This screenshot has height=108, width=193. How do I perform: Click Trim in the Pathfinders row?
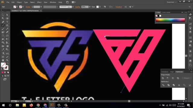(169, 85)
